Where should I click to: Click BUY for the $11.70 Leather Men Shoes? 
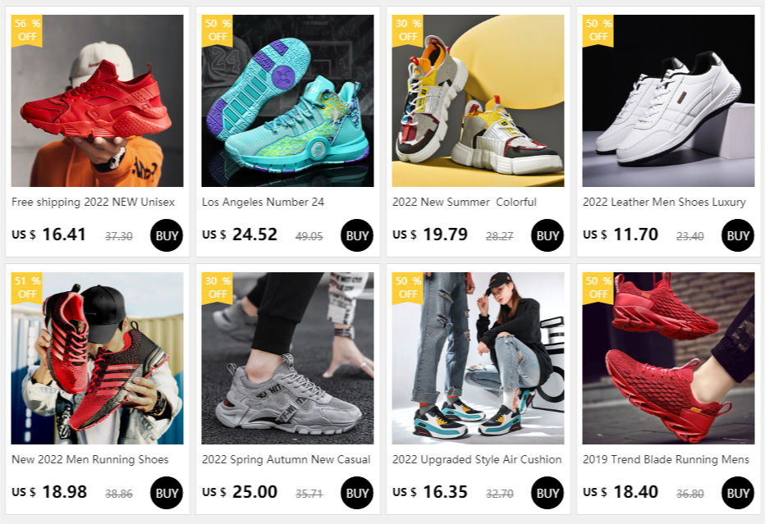pos(737,235)
